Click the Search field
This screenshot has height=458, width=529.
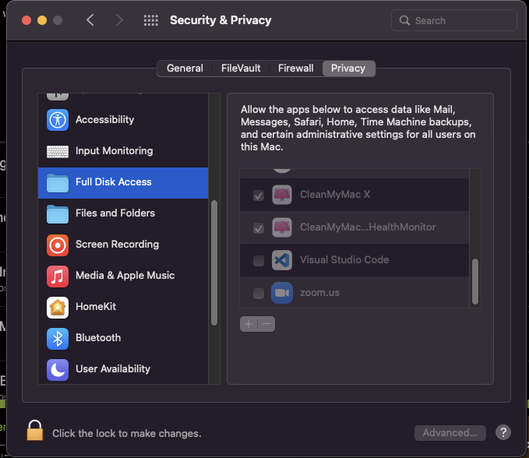pyautogui.click(x=454, y=20)
